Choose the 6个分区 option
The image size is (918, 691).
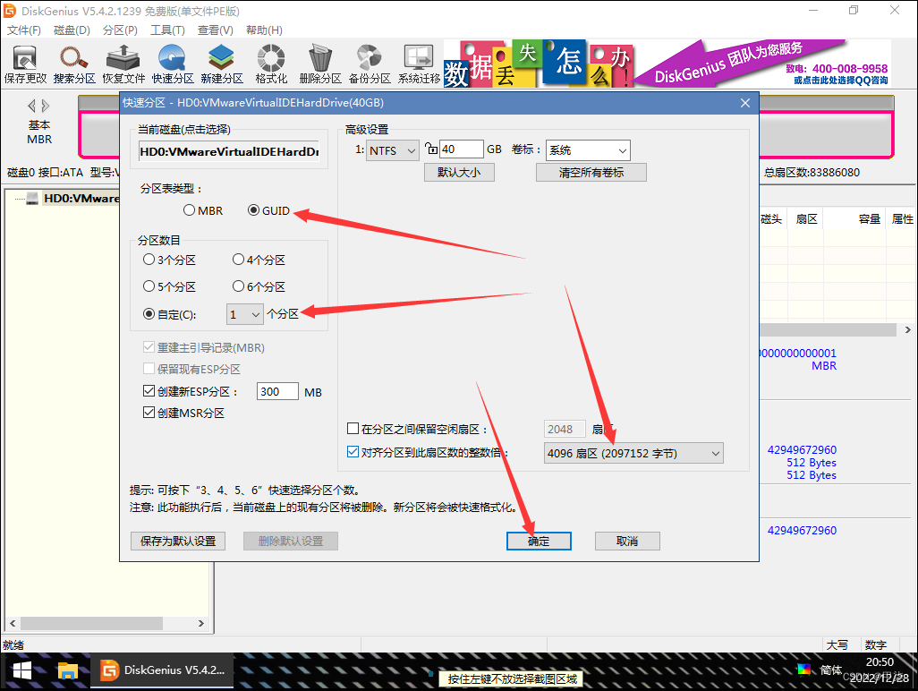pyautogui.click(x=259, y=286)
